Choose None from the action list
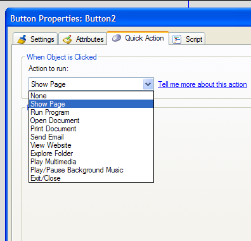 91,96
